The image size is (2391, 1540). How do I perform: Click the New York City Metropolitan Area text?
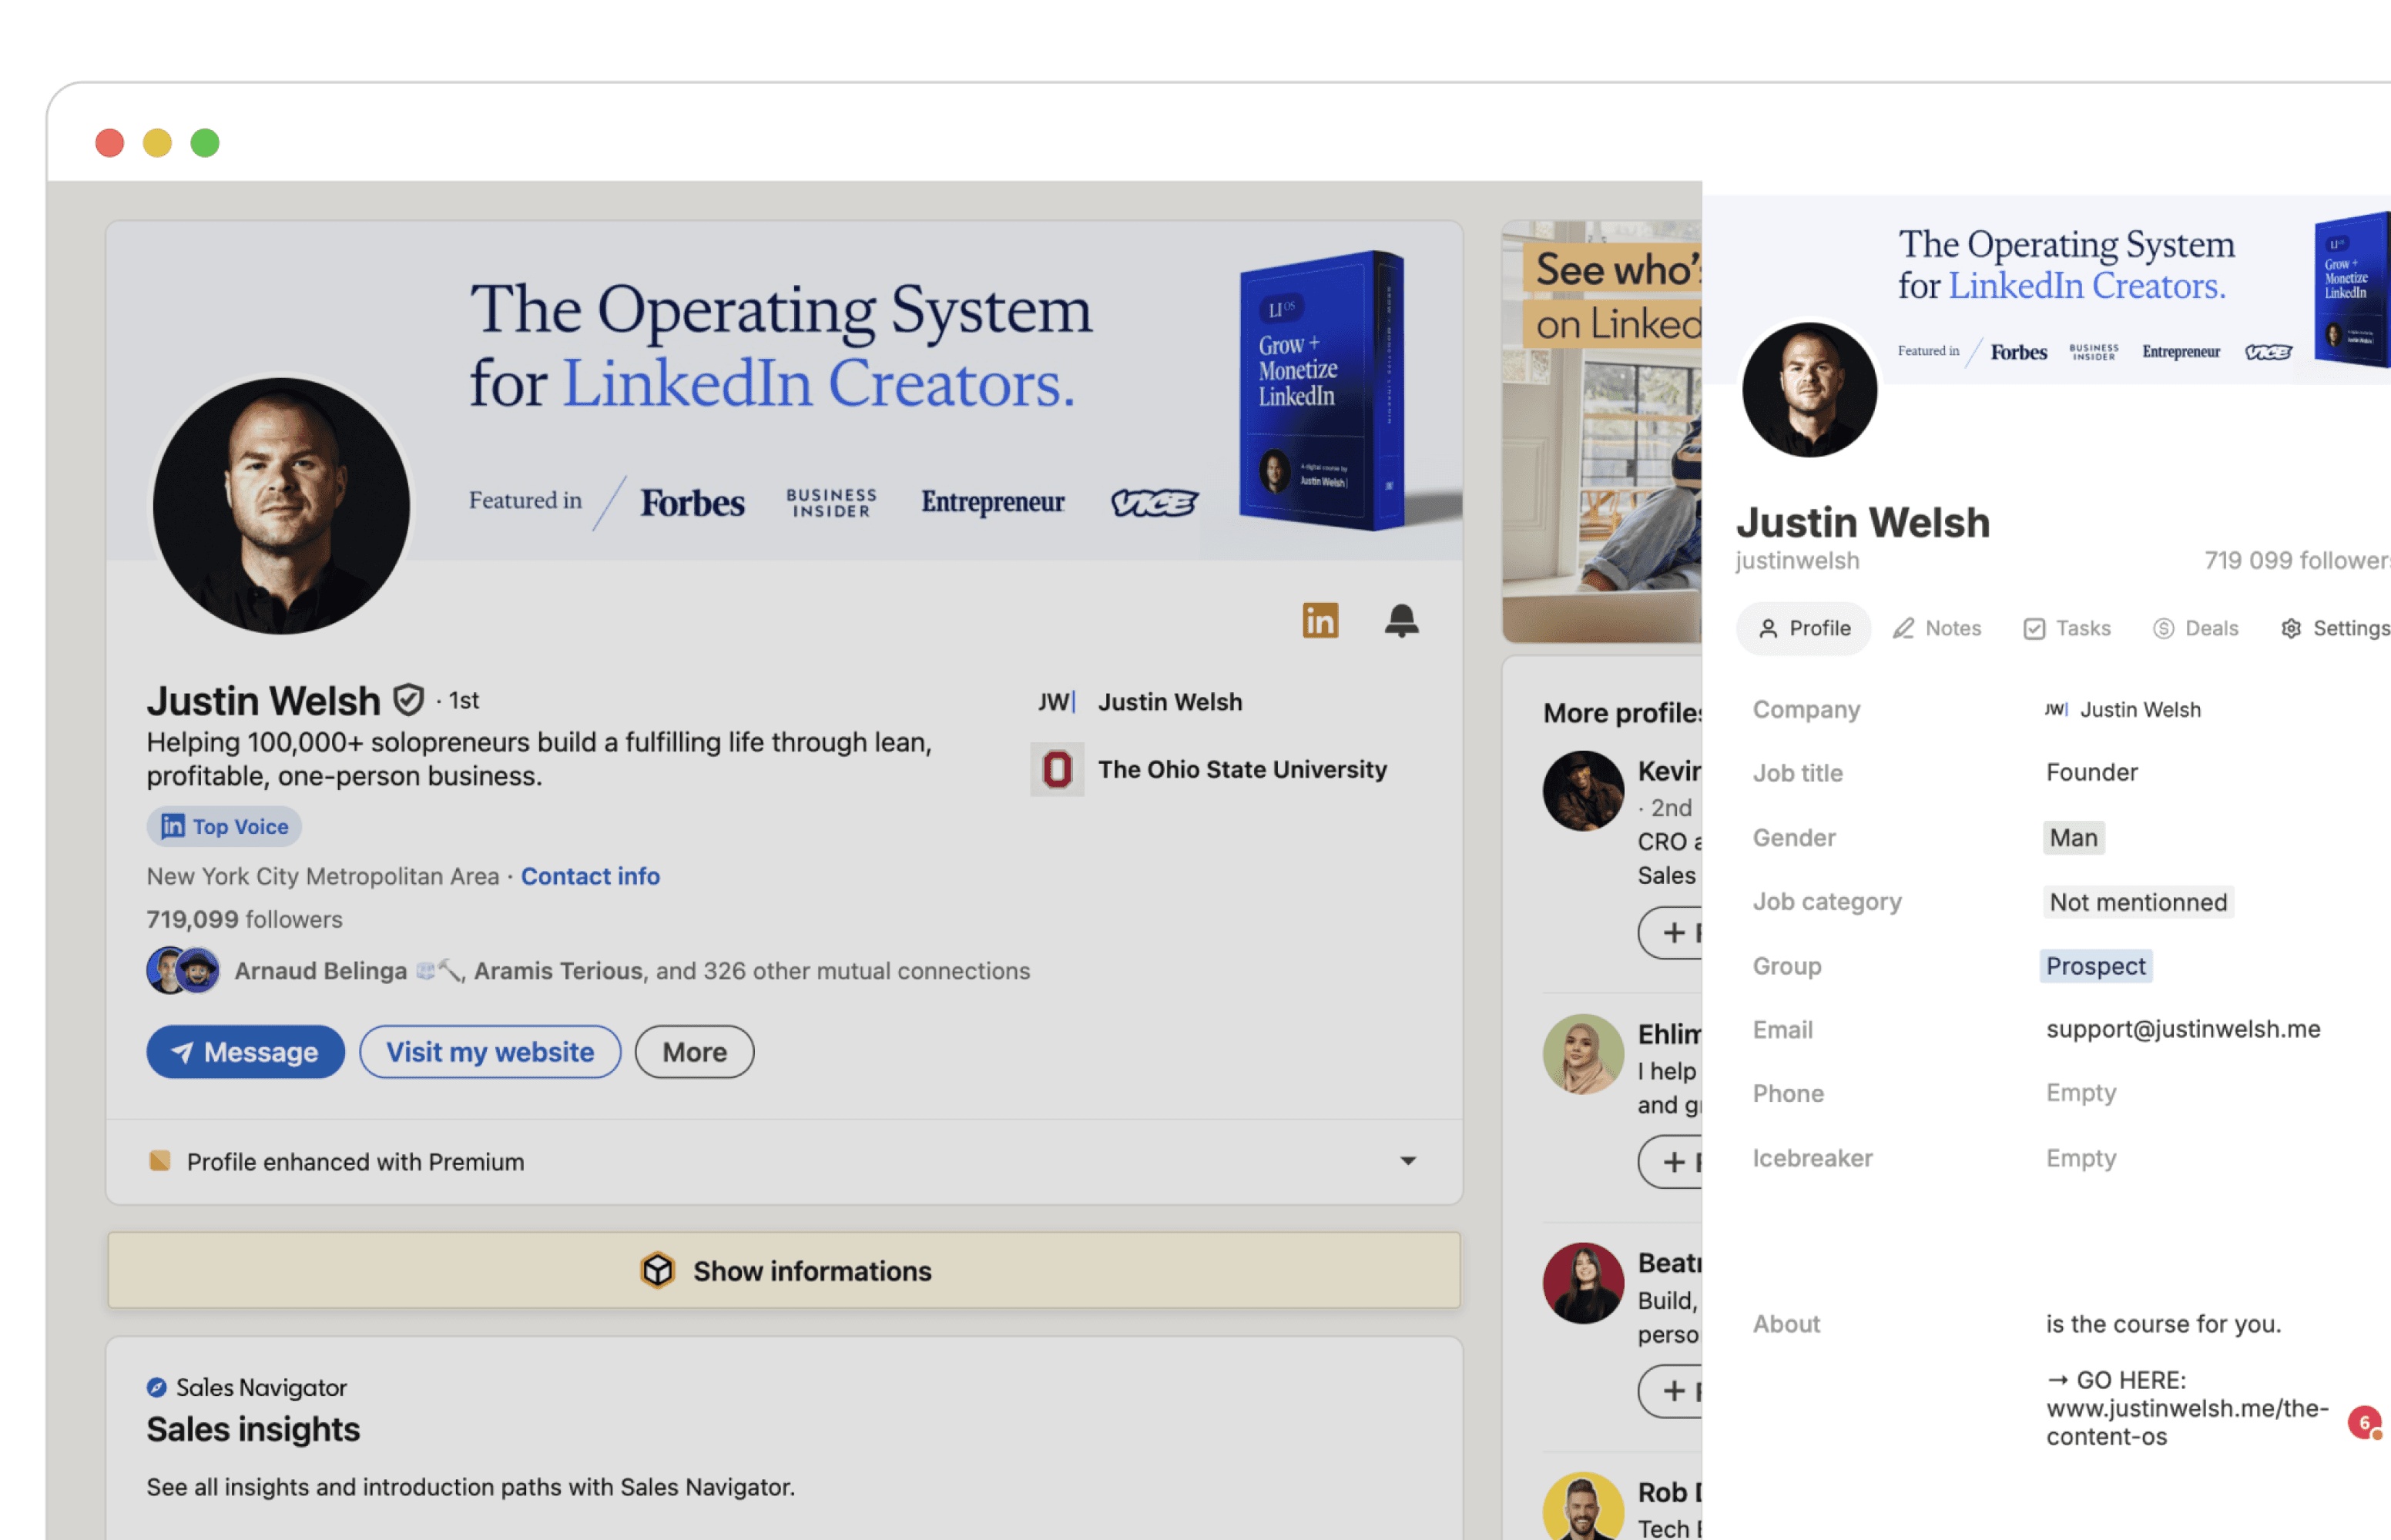click(x=322, y=876)
